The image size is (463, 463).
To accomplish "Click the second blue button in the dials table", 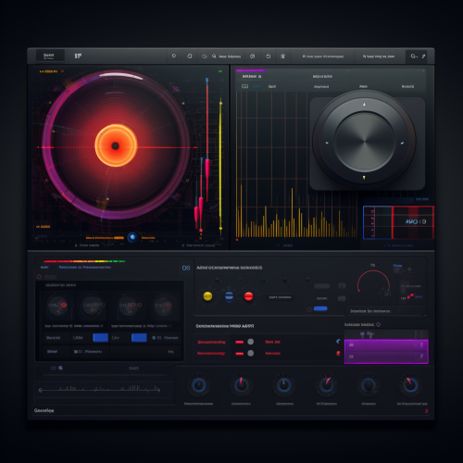I will coord(139,337).
